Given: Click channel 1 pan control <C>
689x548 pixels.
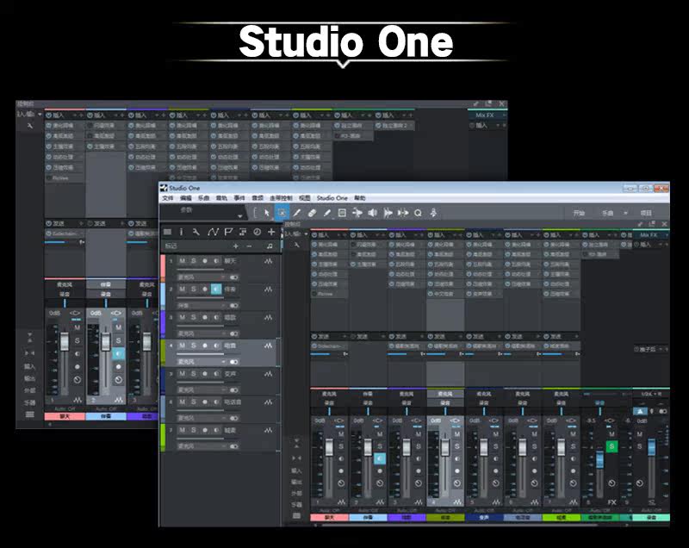Looking at the screenshot, I should click(x=339, y=420).
